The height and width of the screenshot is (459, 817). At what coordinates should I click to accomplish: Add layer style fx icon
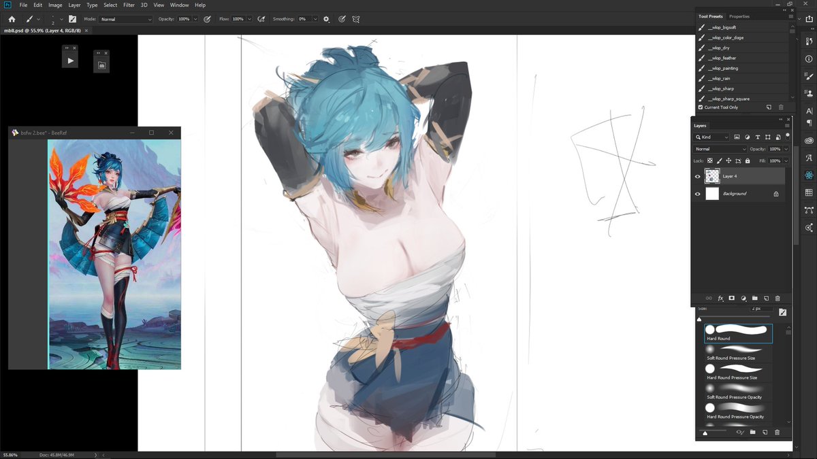coord(720,298)
